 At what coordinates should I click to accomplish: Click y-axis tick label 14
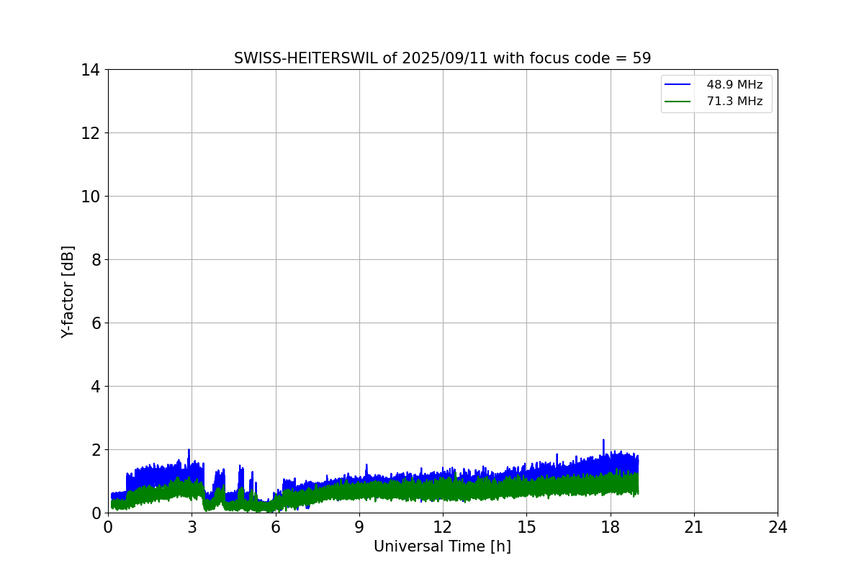91,70
